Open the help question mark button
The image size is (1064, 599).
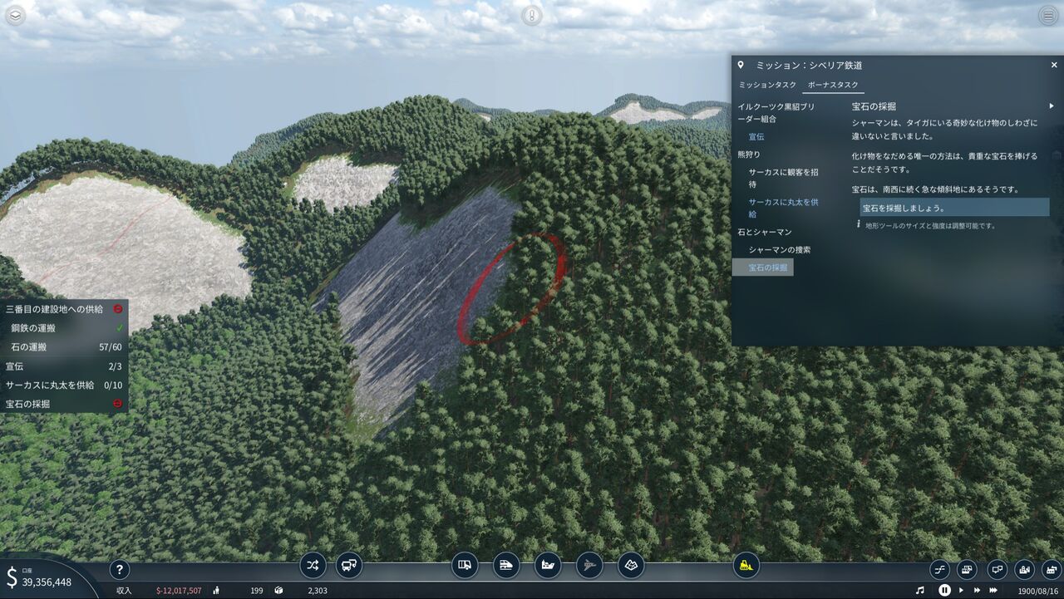pos(120,569)
